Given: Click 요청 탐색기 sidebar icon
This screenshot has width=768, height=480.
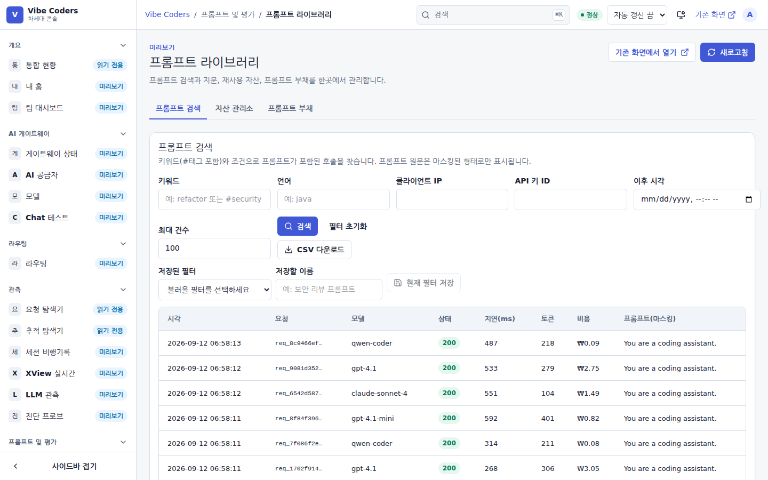Looking at the screenshot, I should (x=15, y=309).
